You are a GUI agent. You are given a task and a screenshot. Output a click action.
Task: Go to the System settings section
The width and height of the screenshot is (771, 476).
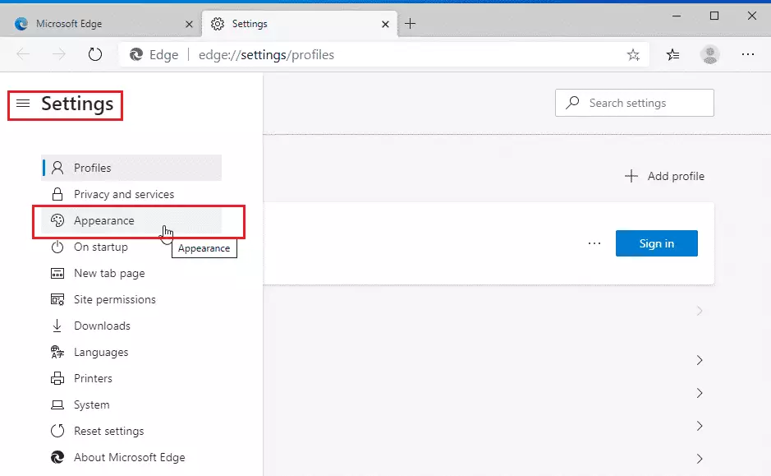[x=131, y=404]
